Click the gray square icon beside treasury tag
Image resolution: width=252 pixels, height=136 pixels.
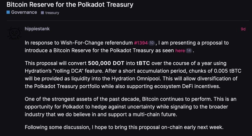coord(42,13)
